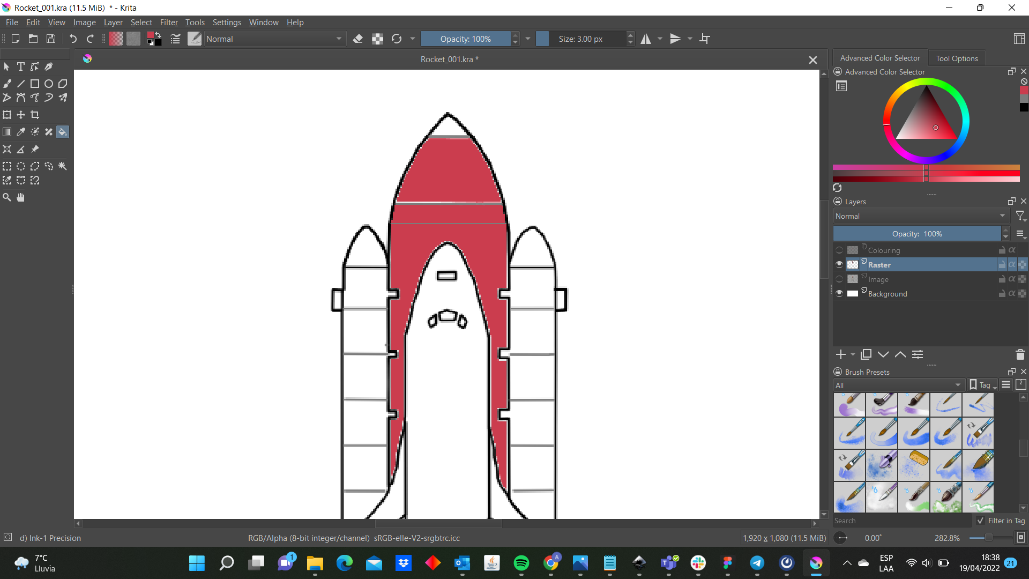Viewport: 1029px width, 579px height.
Task: Select the Rectangular Selection tool
Action: pyautogui.click(x=7, y=166)
